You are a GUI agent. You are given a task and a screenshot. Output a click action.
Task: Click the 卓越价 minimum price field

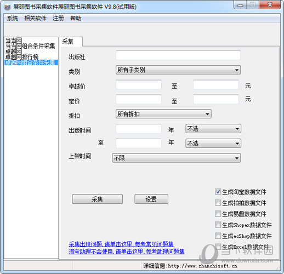pos(139,84)
